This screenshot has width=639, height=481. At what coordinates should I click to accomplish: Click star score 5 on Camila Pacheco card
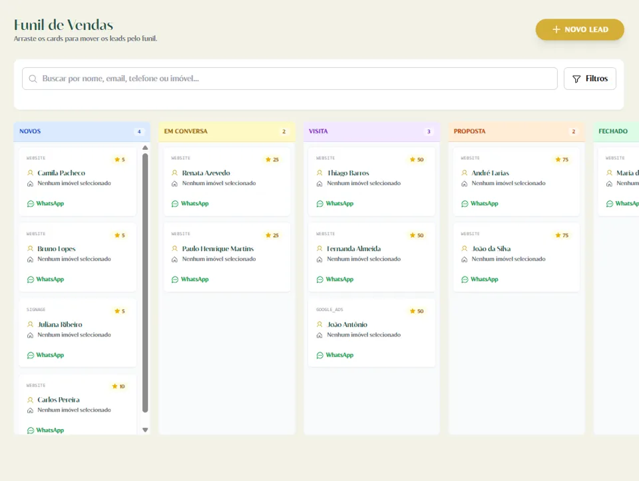pyautogui.click(x=120, y=159)
